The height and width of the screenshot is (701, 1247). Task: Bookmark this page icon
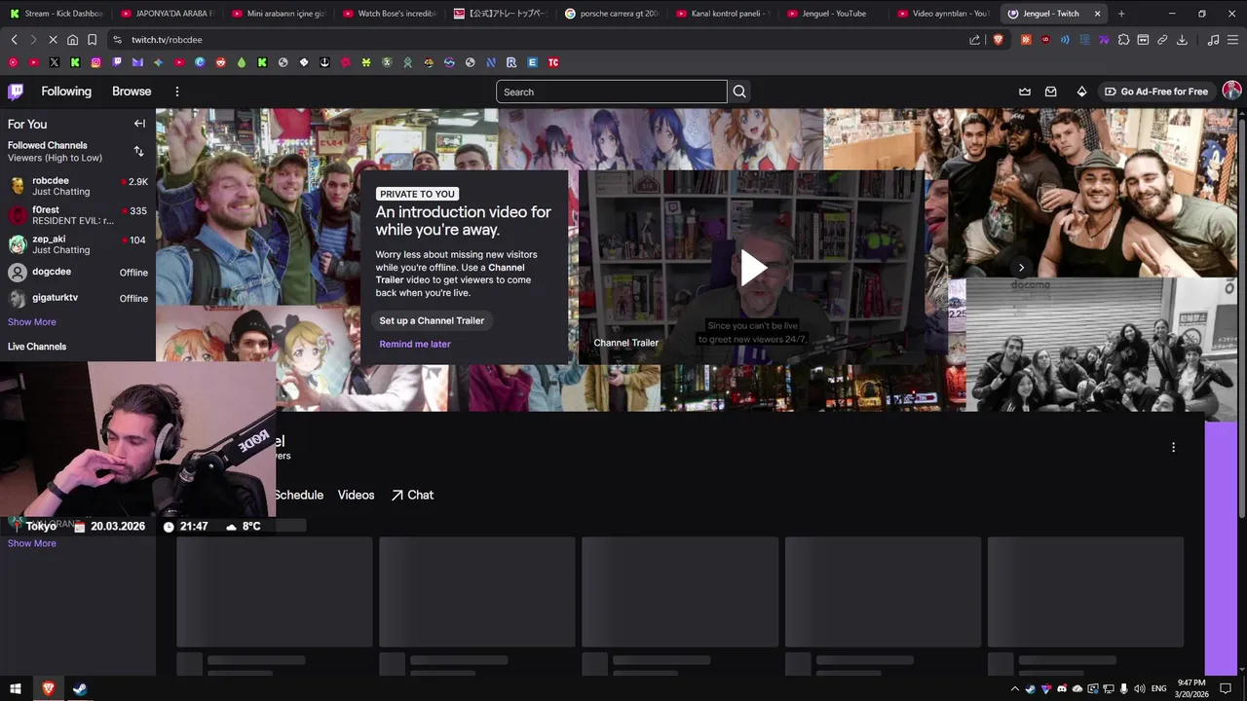pos(92,40)
